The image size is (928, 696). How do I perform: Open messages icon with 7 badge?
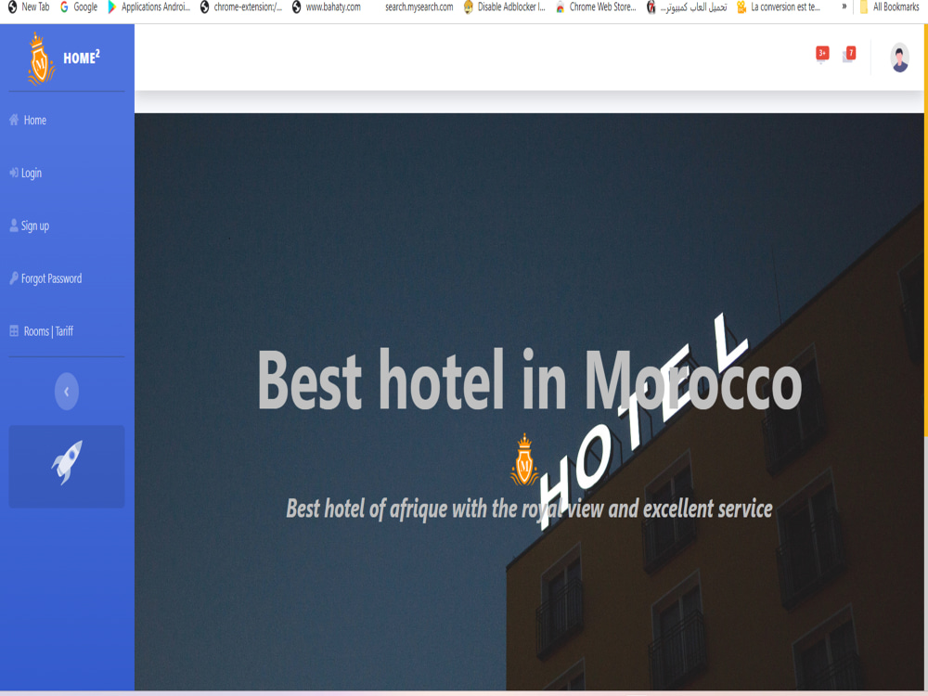pyautogui.click(x=849, y=55)
